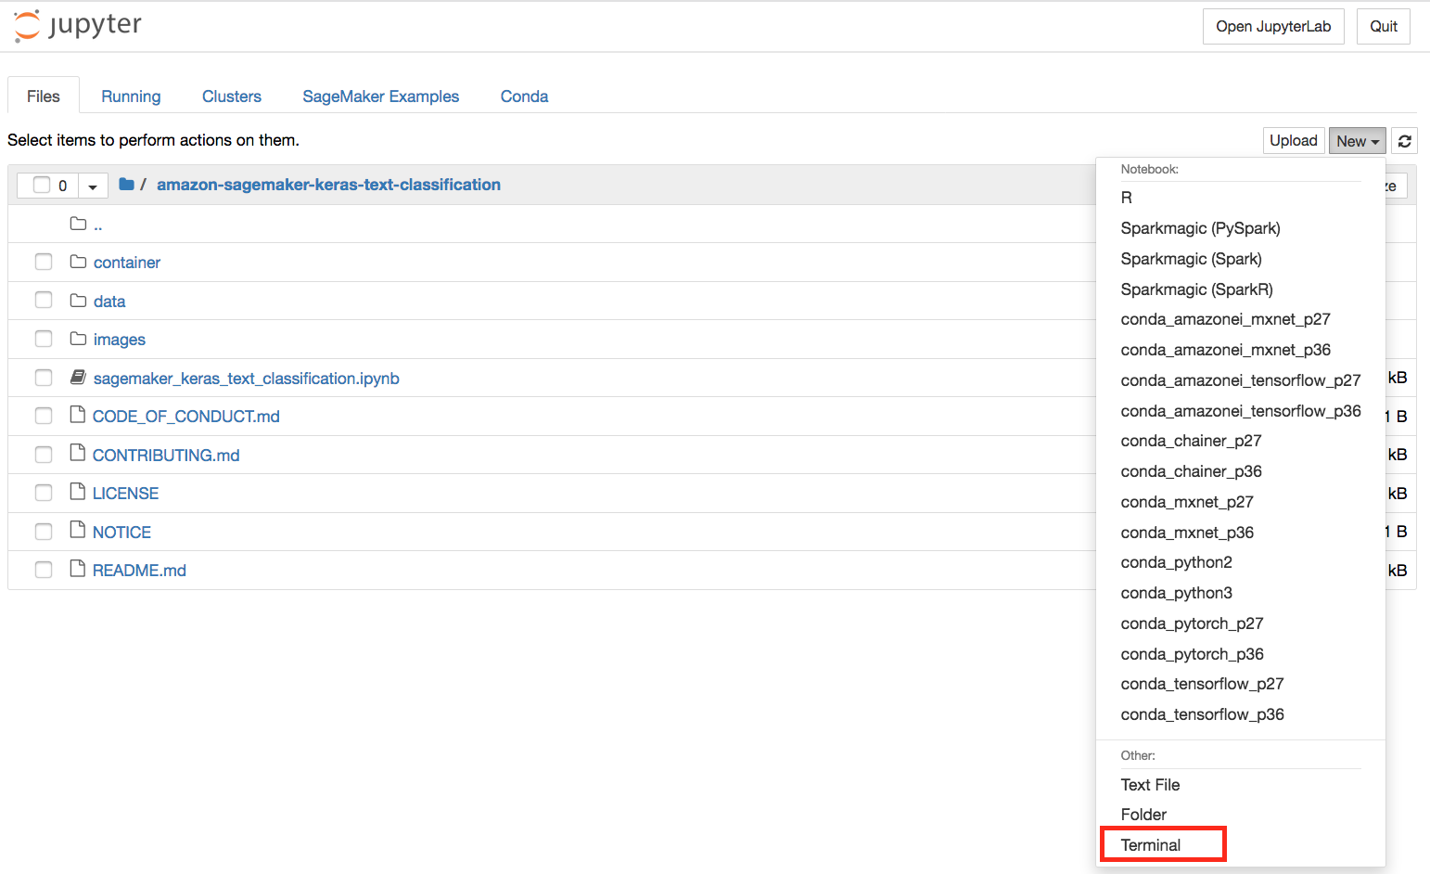Check the data folder checkbox
Screen dimensions: 1430x874
(44, 301)
